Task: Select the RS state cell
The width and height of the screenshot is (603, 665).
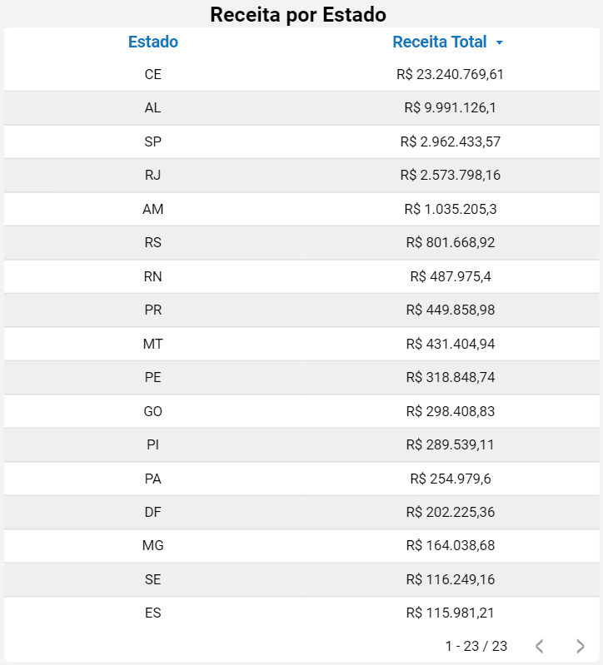Action: (153, 242)
